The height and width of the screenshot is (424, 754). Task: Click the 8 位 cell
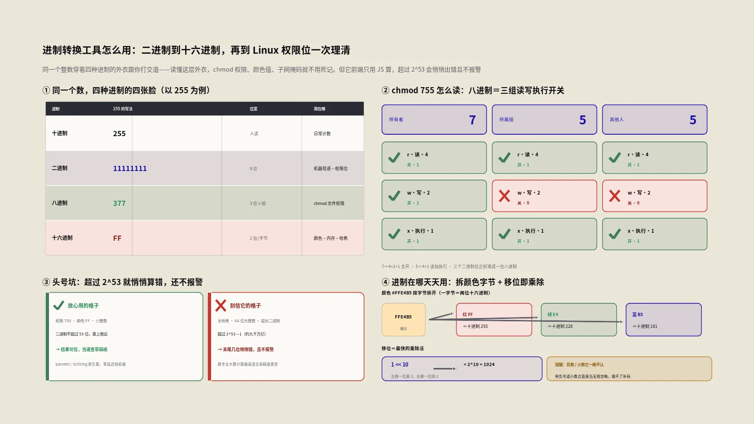tap(254, 169)
